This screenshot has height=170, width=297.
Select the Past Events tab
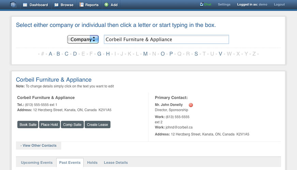pyautogui.click(x=70, y=163)
